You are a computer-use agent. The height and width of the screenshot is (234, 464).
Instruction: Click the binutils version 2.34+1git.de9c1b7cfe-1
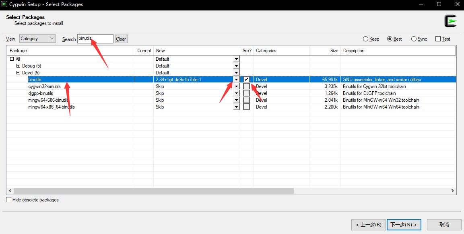[178, 80]
